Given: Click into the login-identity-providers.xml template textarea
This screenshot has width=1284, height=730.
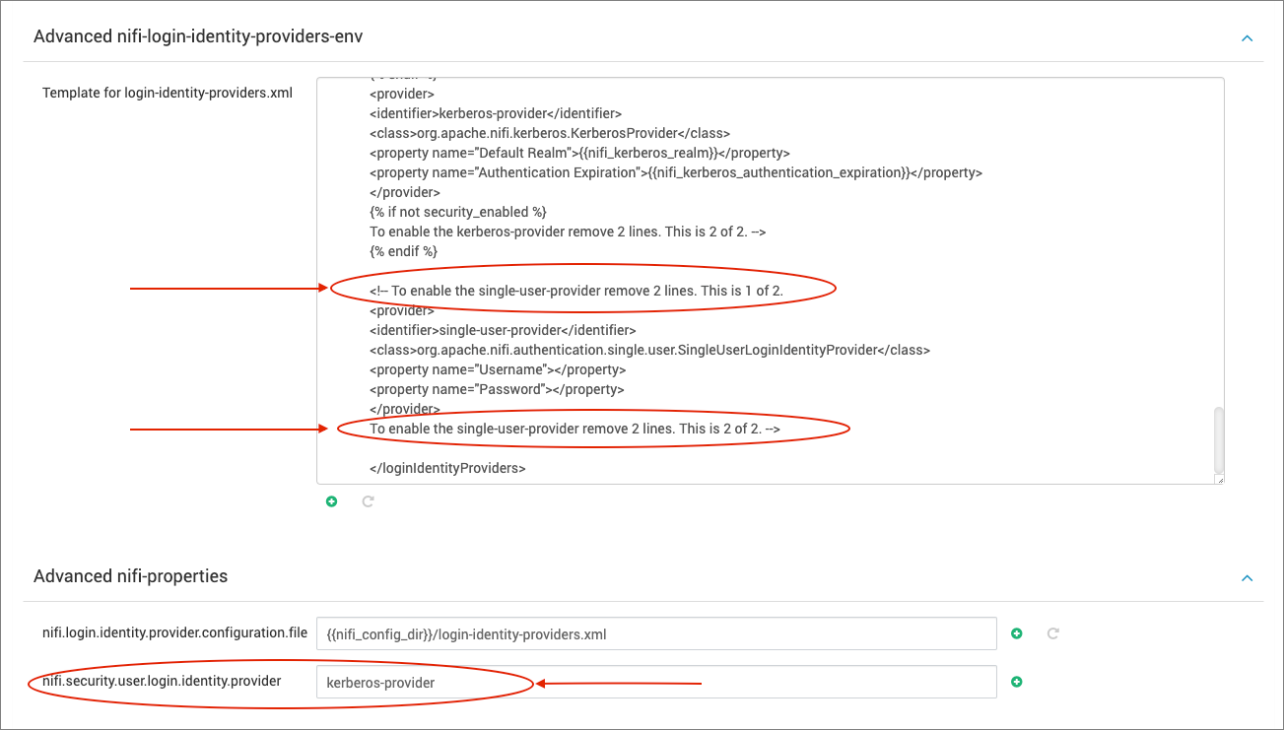Looking at the screenshot, I should [770, 281].
